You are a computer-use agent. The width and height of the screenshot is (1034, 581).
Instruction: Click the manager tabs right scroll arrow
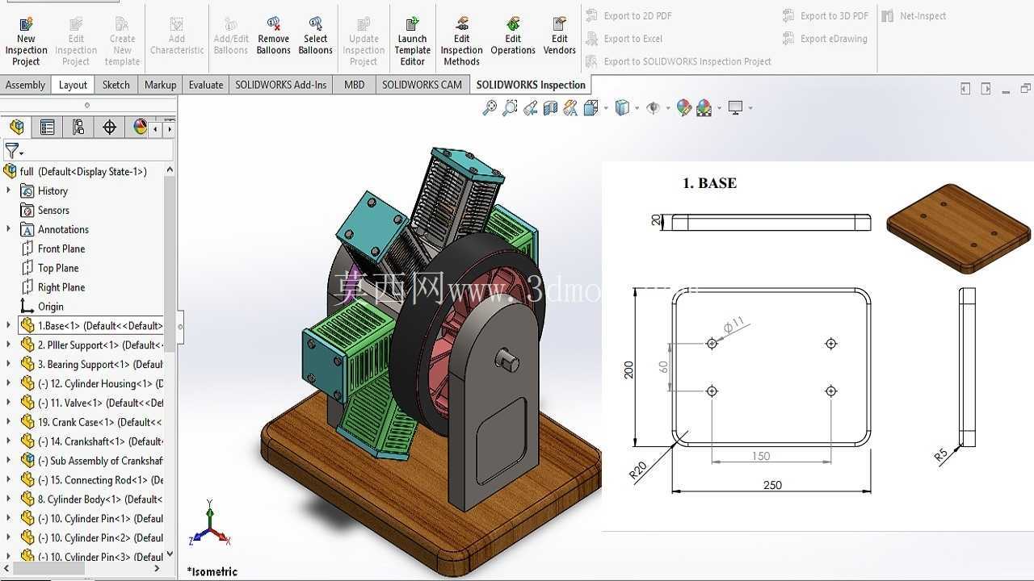(x=169, y=127)
